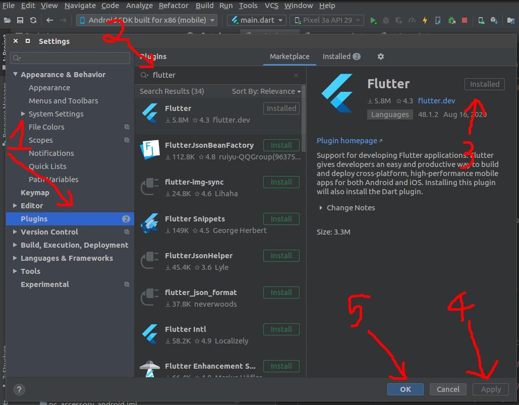Click the Flutter Hot Reload lightning icon
This screenshot has width=519, height=405.
pos(425,21)
